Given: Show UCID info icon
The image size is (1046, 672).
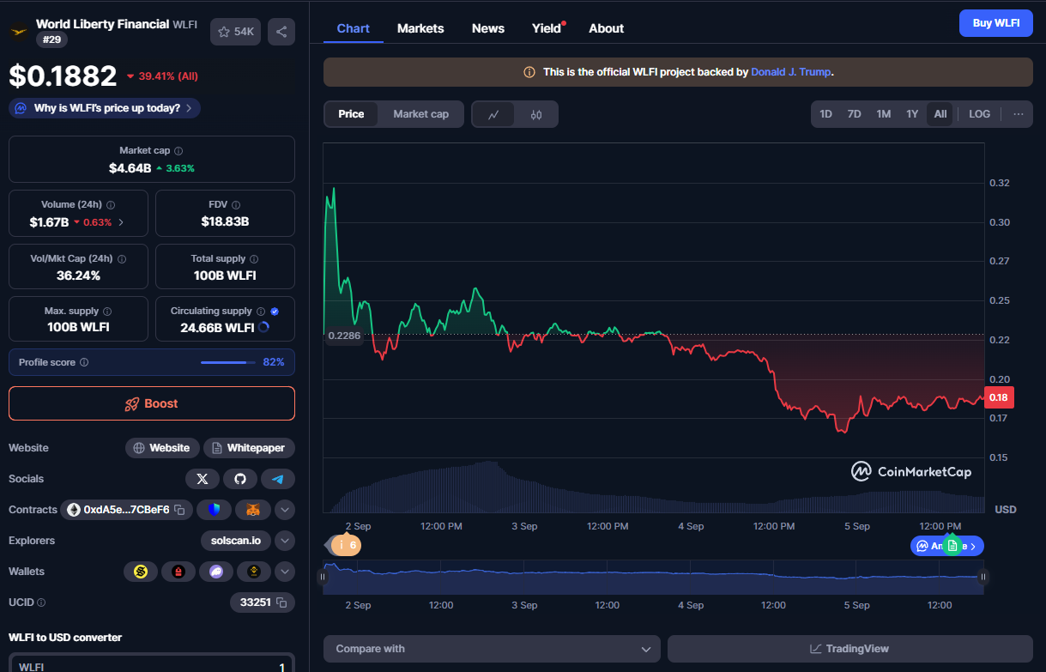Looking at the screenshot, I should (x=41, y=602).
